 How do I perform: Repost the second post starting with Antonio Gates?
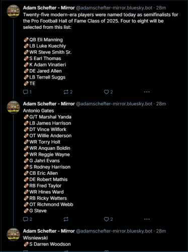coord(66,219)
